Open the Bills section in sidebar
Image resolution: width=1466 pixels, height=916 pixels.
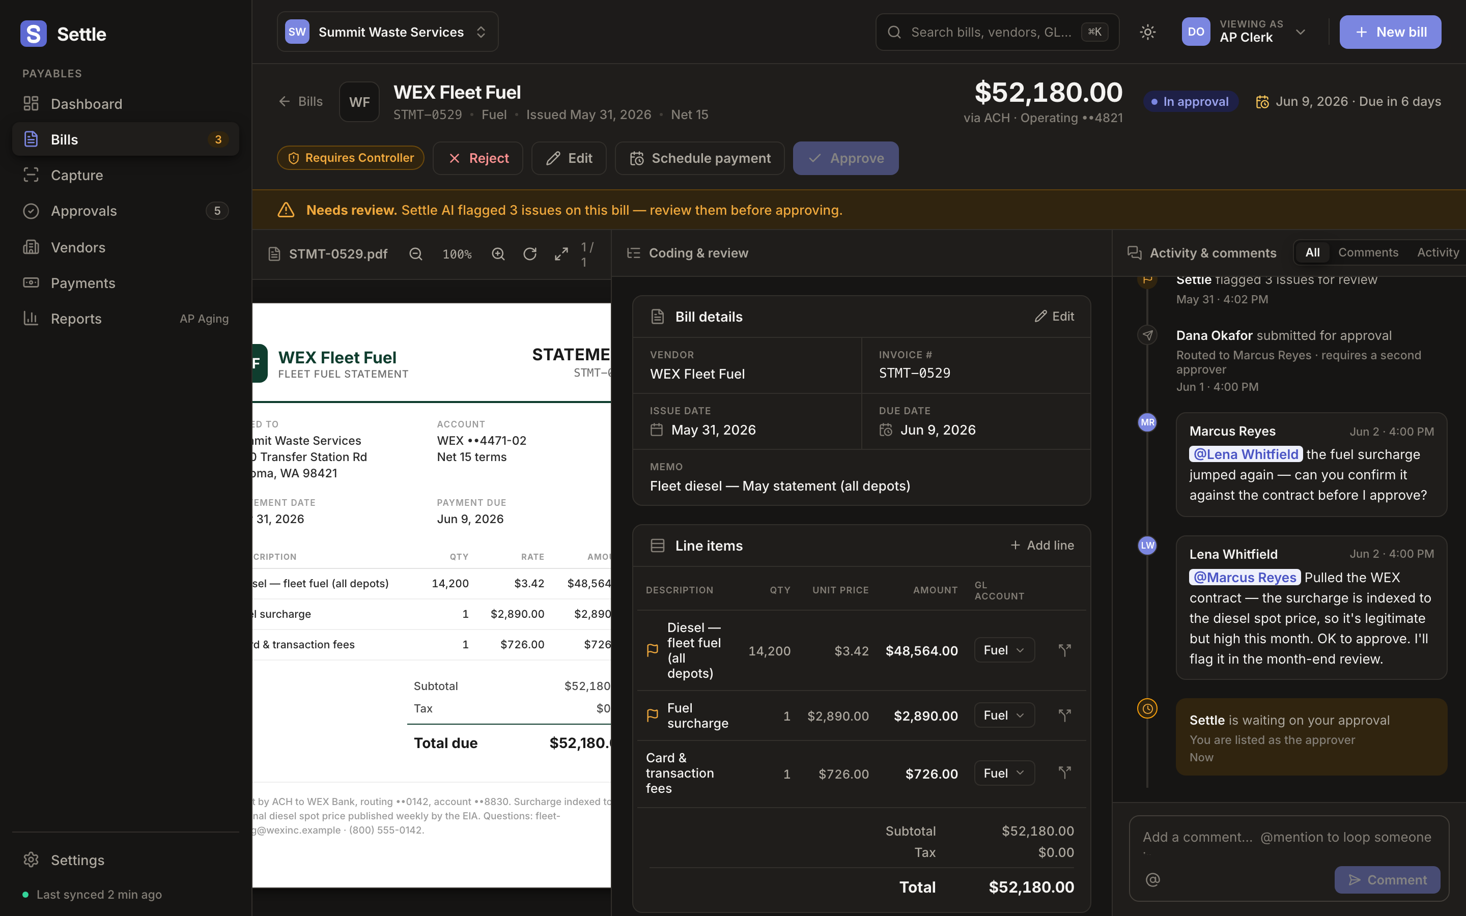[x=125, y=139]
